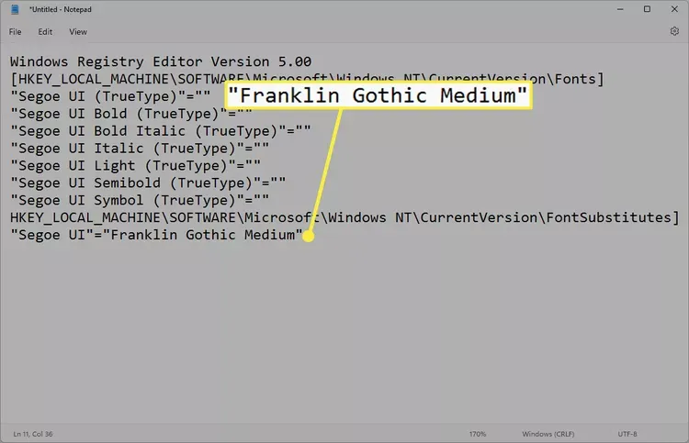This screenshot has width=689, height=443.
Task: Open the View menu
Action: tap(78, 31)
